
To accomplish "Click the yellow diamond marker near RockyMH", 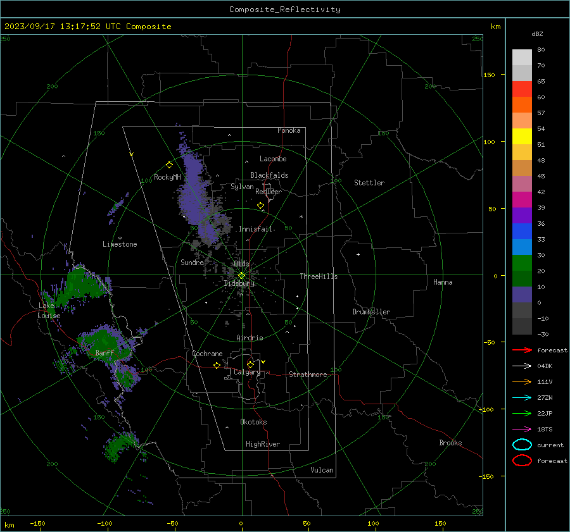I will [x=169, y=165].
